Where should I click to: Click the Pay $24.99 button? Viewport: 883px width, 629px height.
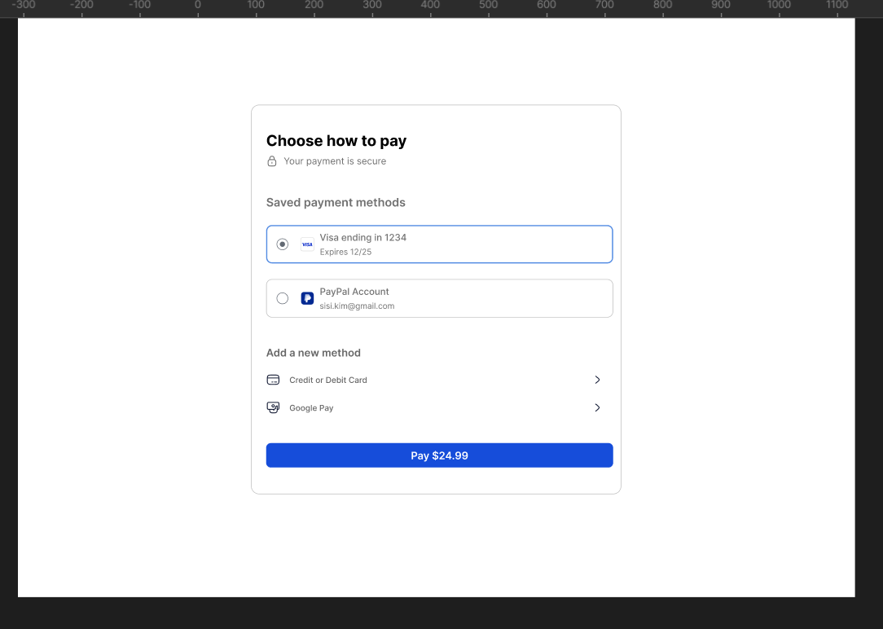[439, 455]
